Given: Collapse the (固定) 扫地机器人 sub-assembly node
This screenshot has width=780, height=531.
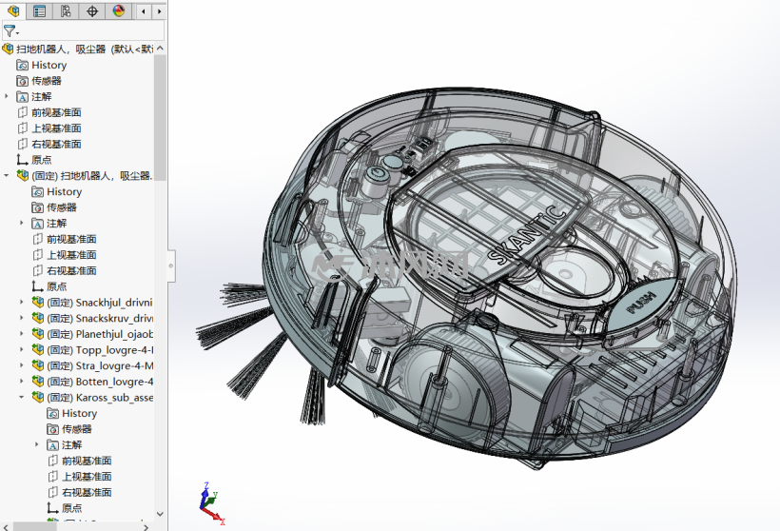Looking at the screenshot, I should [x=7, y=176].
